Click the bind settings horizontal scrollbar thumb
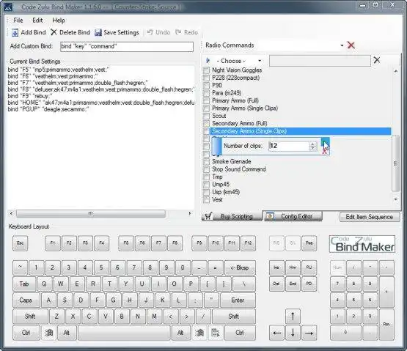This screenshot has height=351, width=407. (91, 213)
